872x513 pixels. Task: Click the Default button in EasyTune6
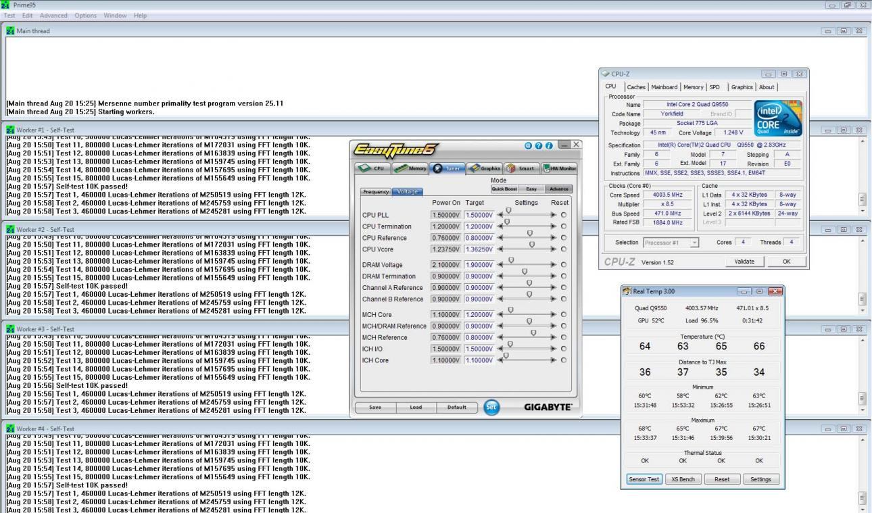click(x=456, y=408)
